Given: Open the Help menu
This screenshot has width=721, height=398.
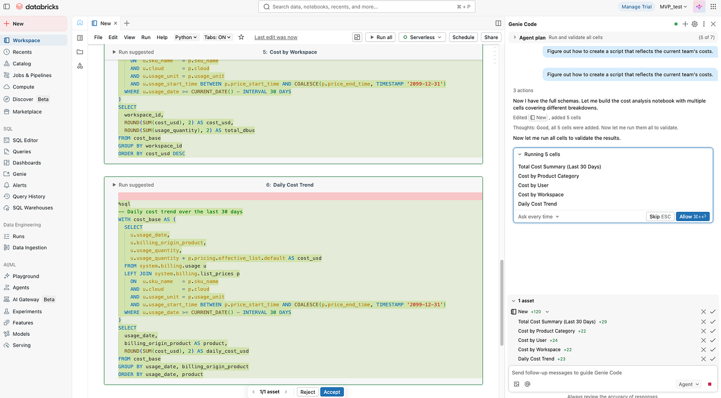Looking at the screenshot, I should (x=162, y=37).
